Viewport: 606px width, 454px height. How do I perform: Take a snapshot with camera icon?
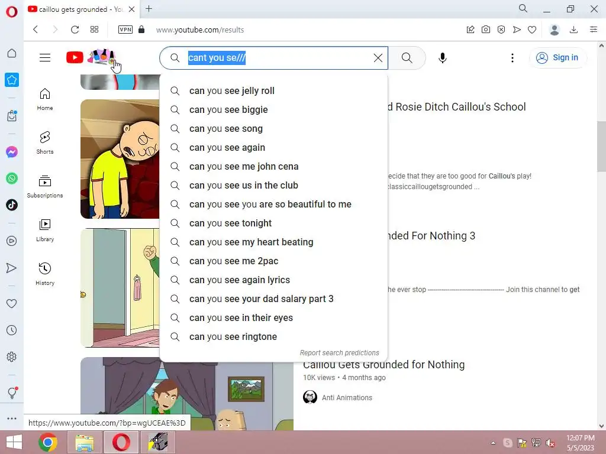(486, 30)
